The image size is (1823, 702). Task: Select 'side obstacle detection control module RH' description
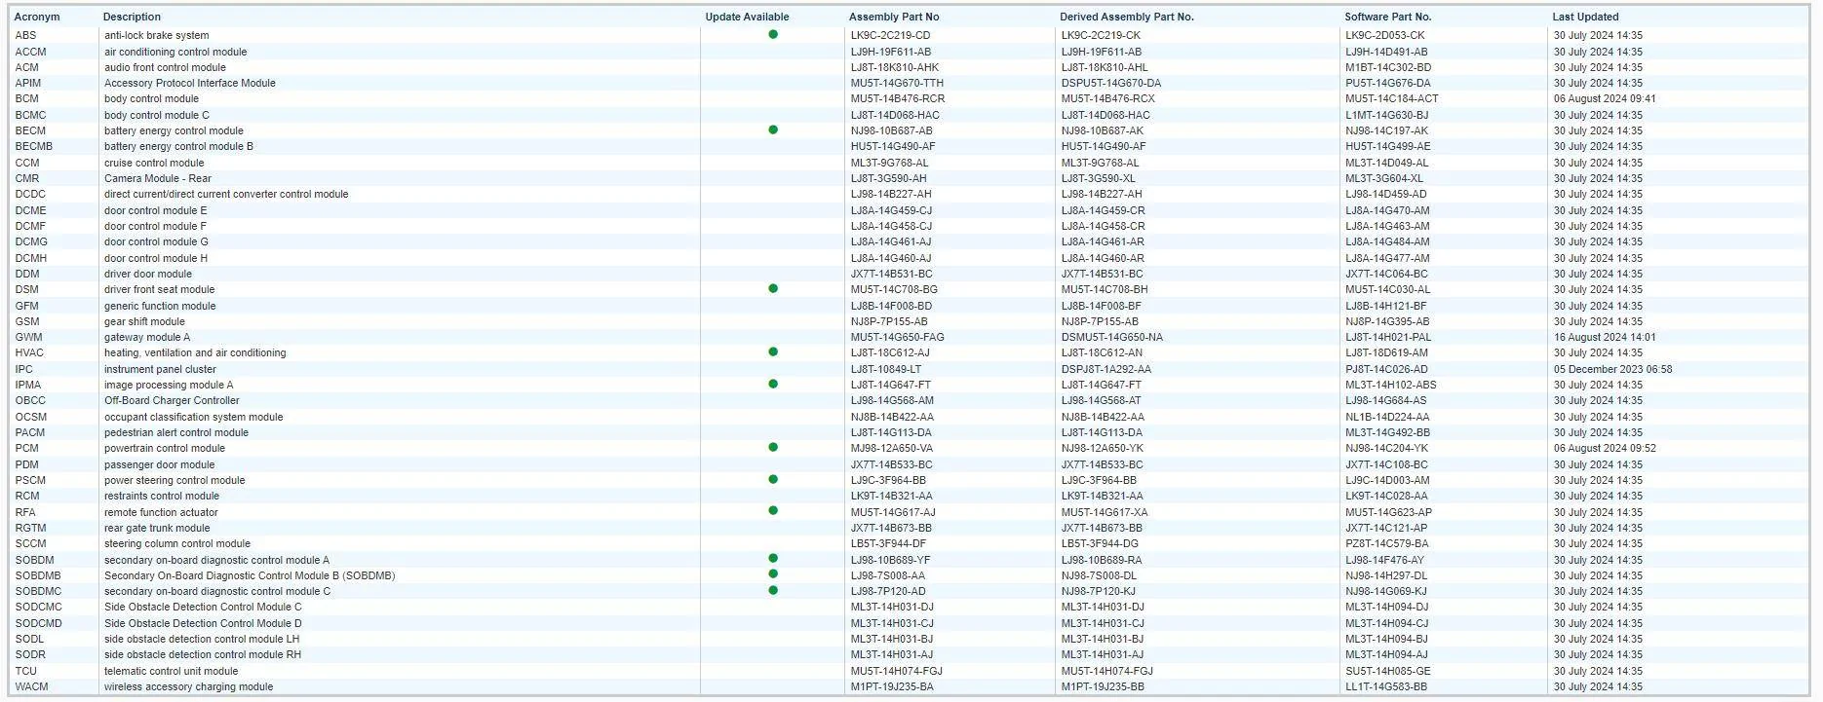[x=203, y=654]
